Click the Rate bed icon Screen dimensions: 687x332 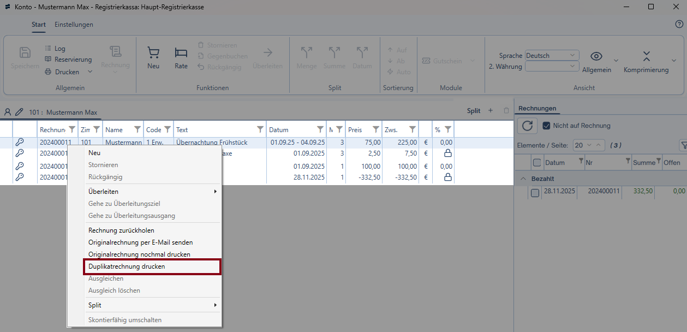[181, 53]
